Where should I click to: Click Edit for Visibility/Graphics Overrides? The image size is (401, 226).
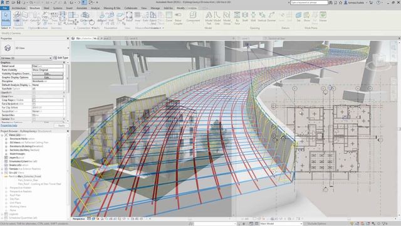(x=48, y=73)
